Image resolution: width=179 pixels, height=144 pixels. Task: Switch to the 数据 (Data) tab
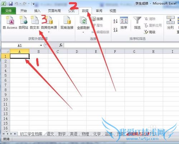point(85,11)
